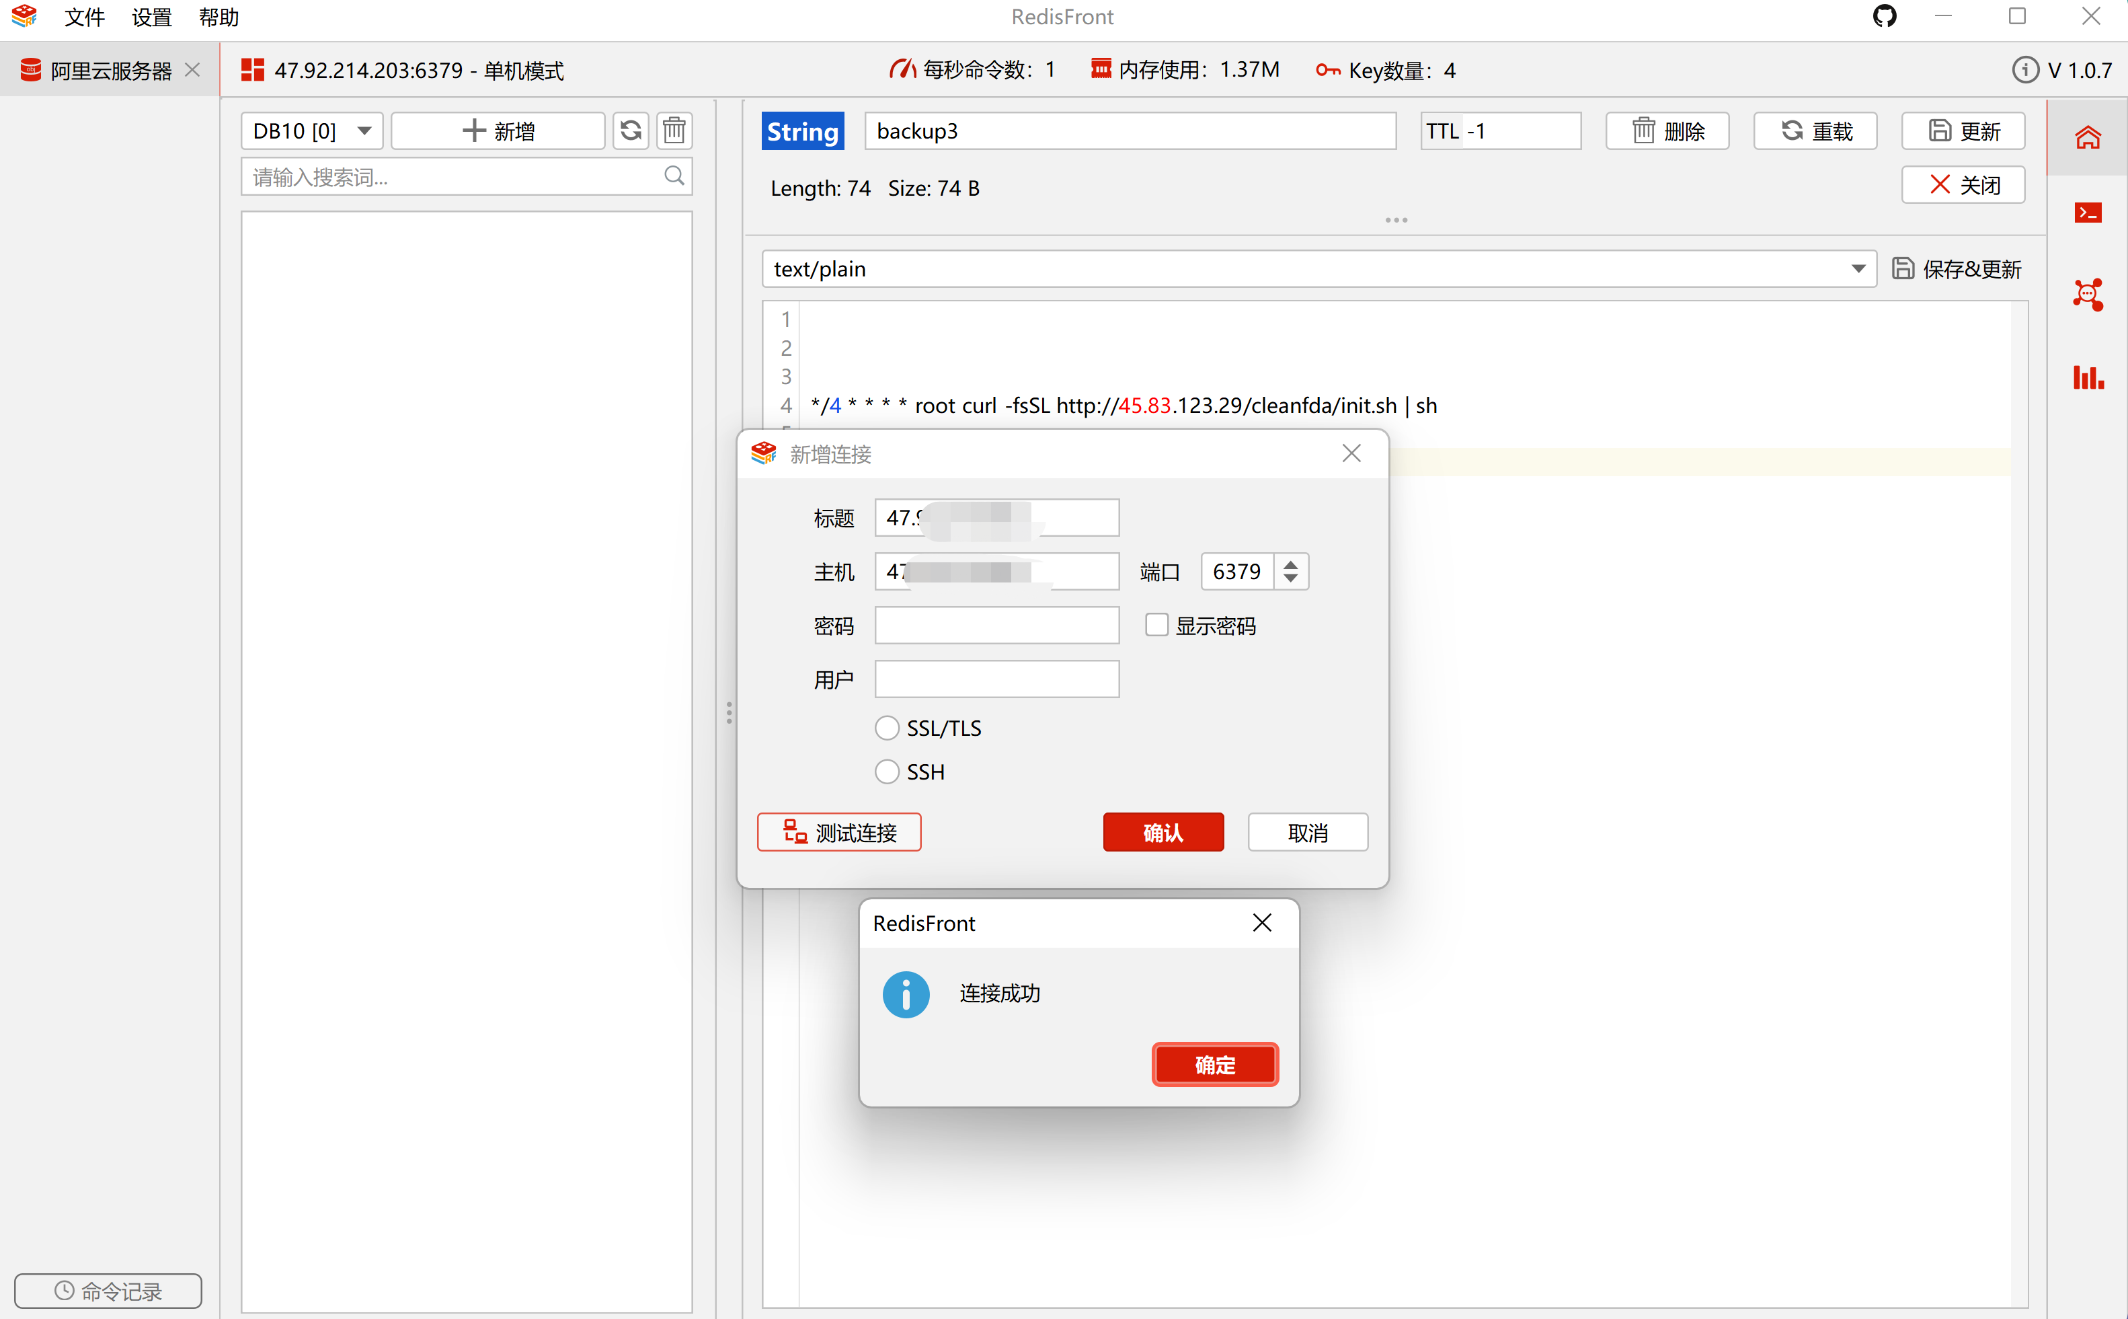Open the terminal console sidebar icon

click(2087, 213)
